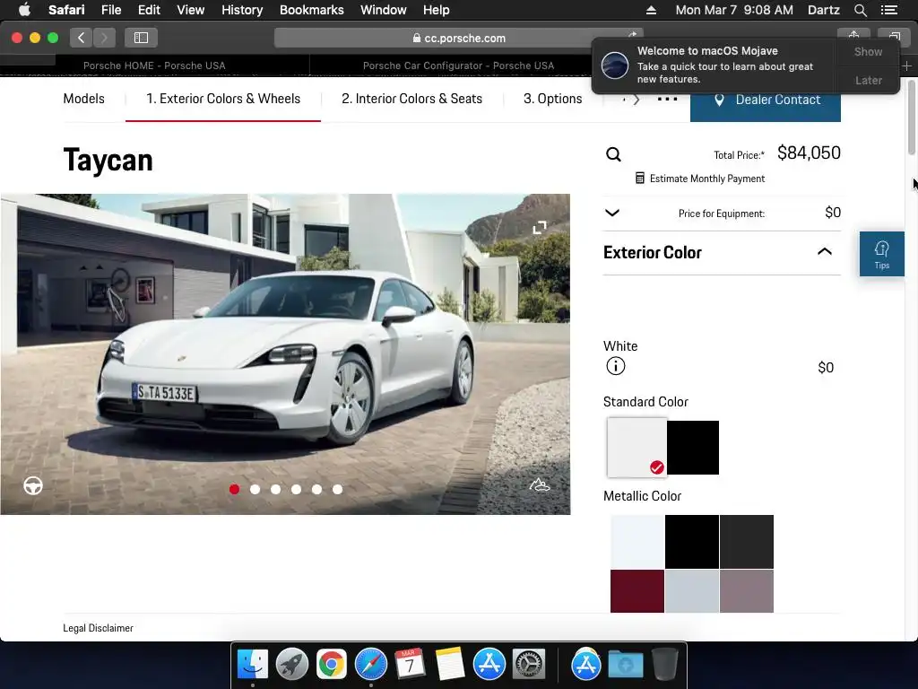The width and height of the screenshot is (918, 689).
Task: Click the Taycan car preview image
Action: [x=285, y=354]
